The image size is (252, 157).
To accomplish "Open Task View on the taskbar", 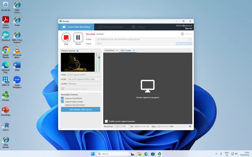I will point(133,154).
